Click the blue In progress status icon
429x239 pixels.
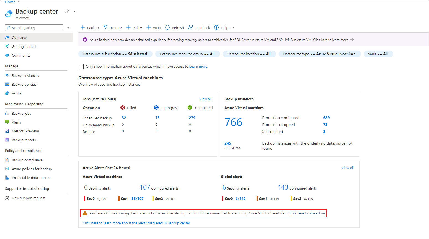tap(156, 107)
